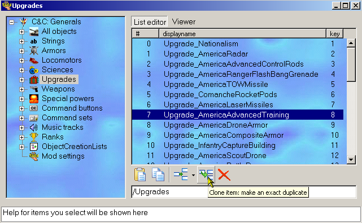The width and height of the screenshot is (362, 223).
Task: Sort list by displayname column header
Action: click(x=242, y=34)
